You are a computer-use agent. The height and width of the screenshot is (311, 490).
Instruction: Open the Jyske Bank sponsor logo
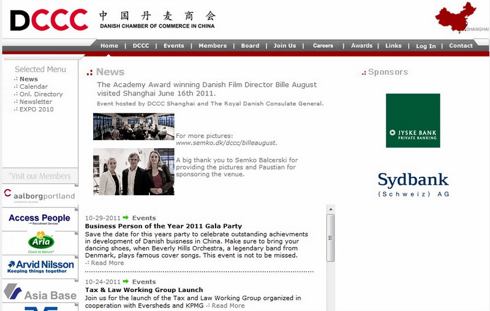(413, 121)
